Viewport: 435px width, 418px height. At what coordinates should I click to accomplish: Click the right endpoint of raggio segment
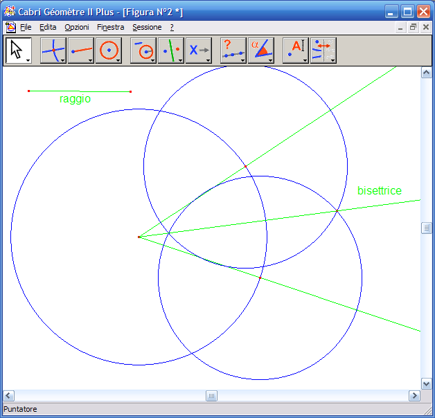click(131, 91)
